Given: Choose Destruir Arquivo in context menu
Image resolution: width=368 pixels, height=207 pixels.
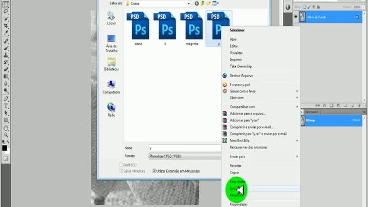Looking at the screenshot, I should pos(260,75).
